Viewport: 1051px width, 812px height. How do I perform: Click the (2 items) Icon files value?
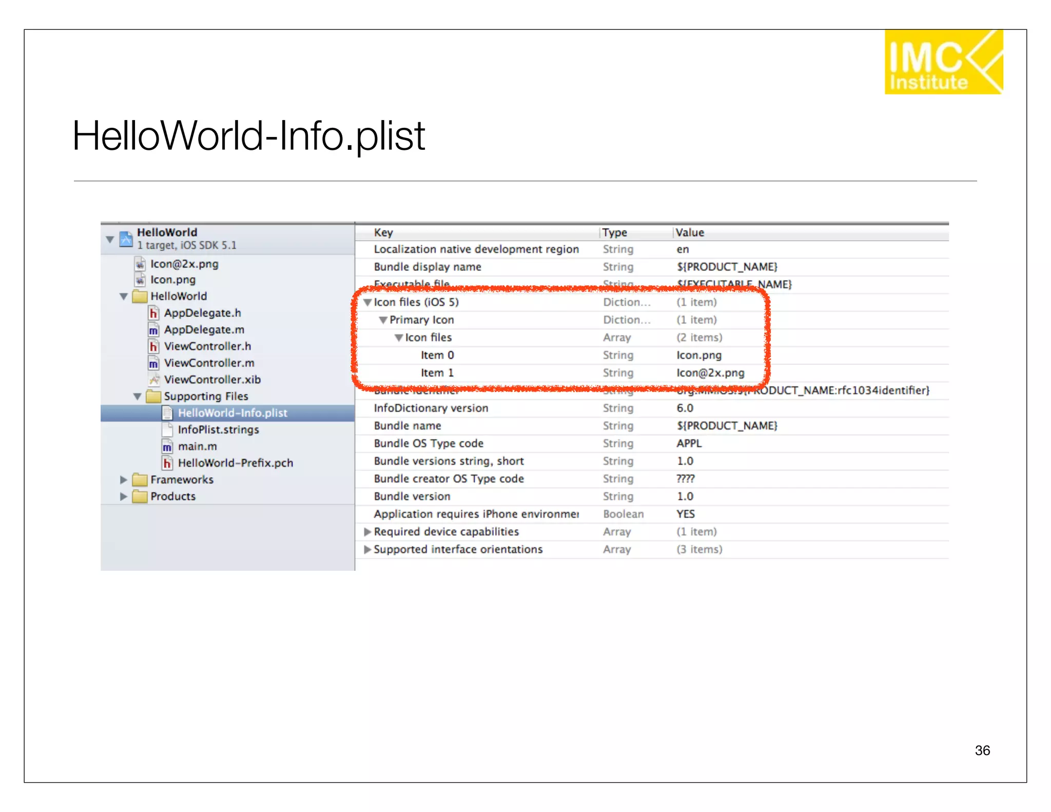[x=699, y=338]
